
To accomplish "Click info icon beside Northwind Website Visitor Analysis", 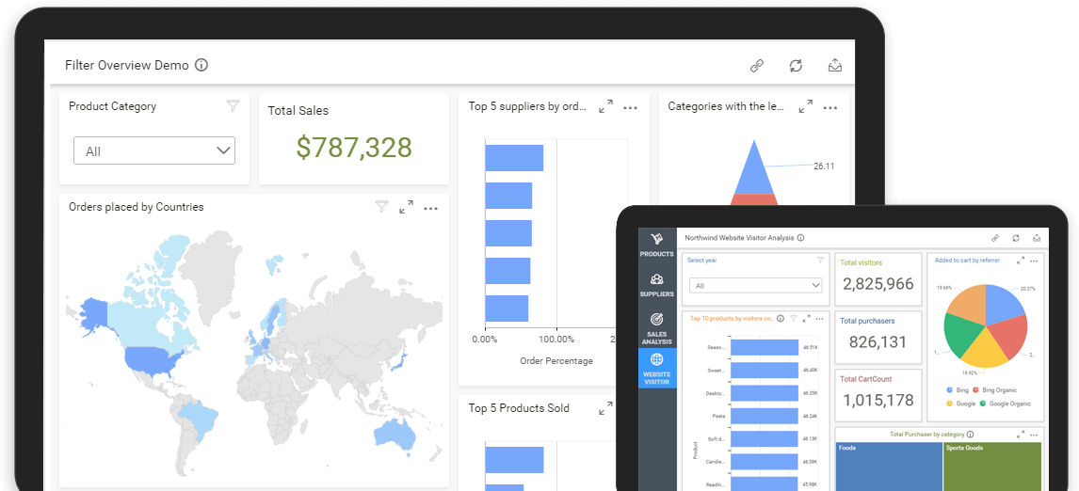I will (801, 238).
